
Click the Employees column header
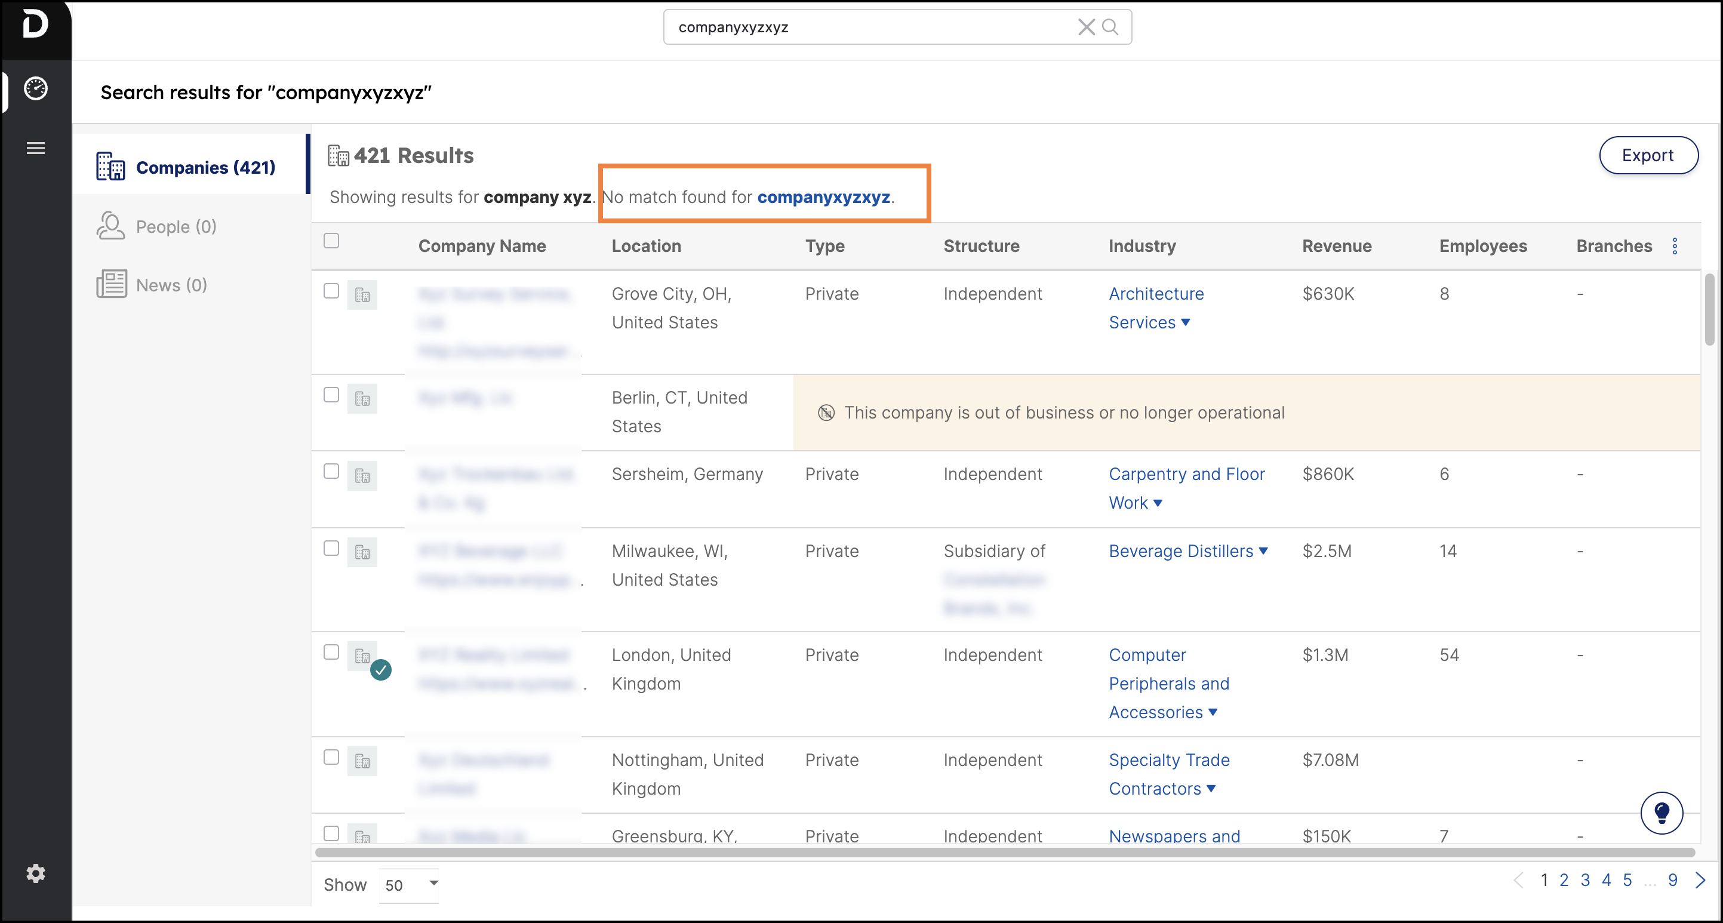[1483, 246]
